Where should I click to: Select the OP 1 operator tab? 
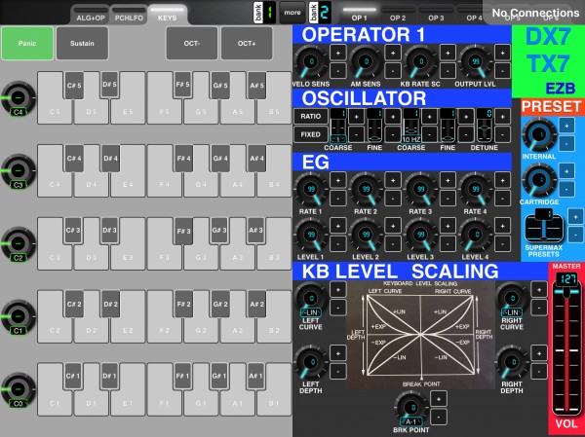[359, 15]
